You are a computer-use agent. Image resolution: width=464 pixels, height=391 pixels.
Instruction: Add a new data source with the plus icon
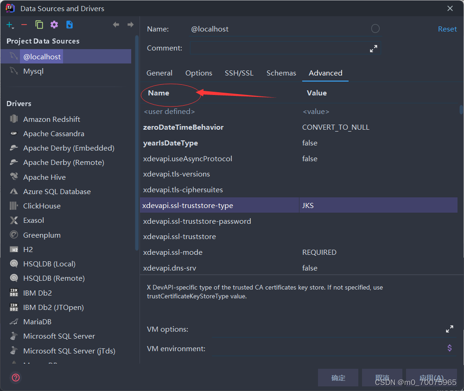(10, 25)
